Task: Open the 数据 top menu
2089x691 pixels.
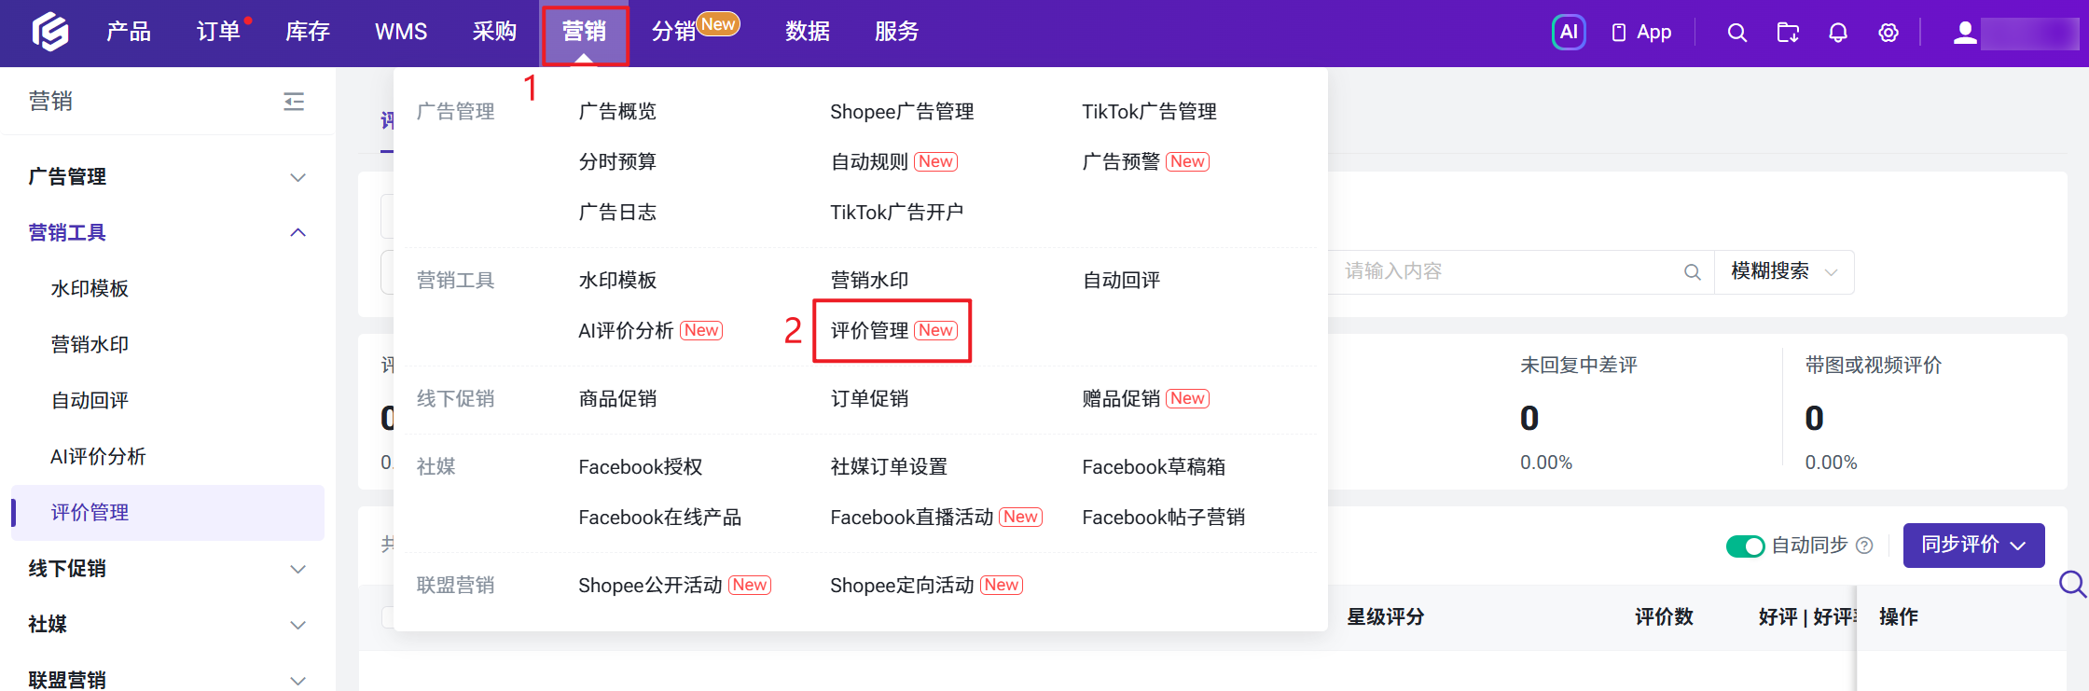Action: (808, 33)
